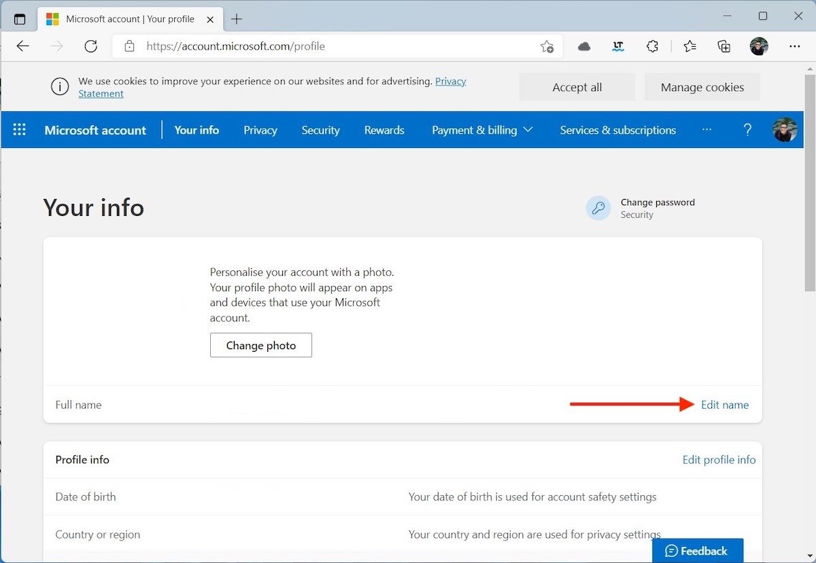Screen dimensions: 816x563
Task: Toggle the site permissions lock icon
Action: [129, 46]
